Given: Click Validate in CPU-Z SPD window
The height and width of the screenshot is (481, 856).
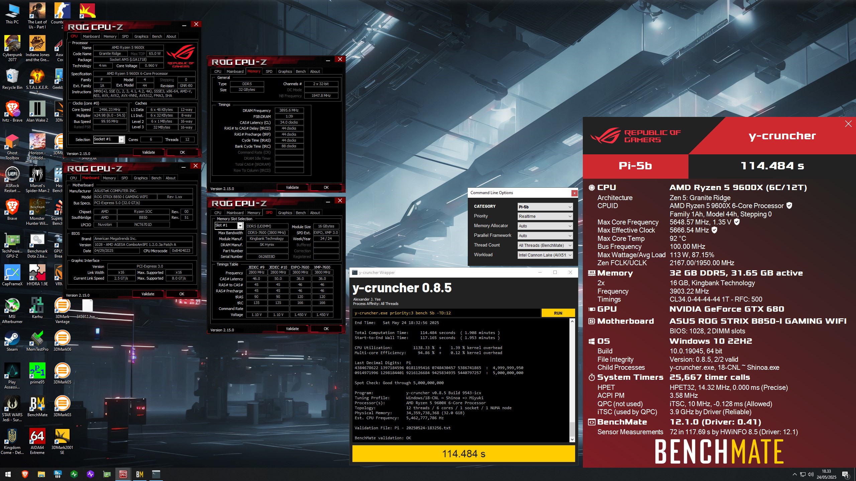Looking at the screenshot, I should (292, 329).
